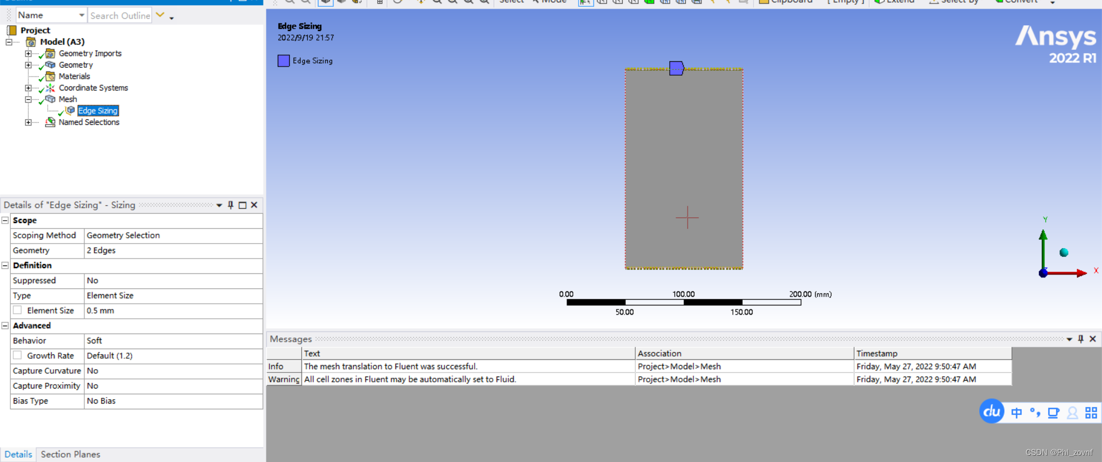The height and width of the screenshot is (462, 1102).
Task: Pin the Messages panel with pushpin icon
Action: pyautogui.click(x=1081, y=339)
